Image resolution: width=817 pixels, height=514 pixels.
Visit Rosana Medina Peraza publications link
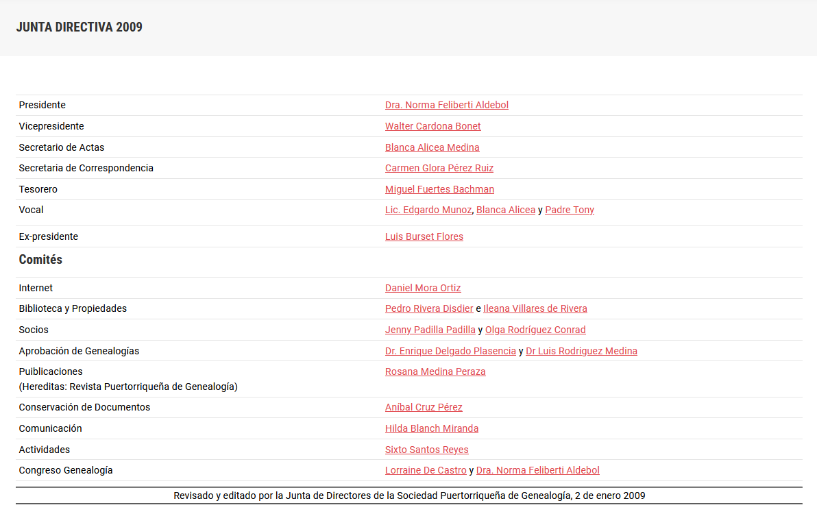[435, 371]
